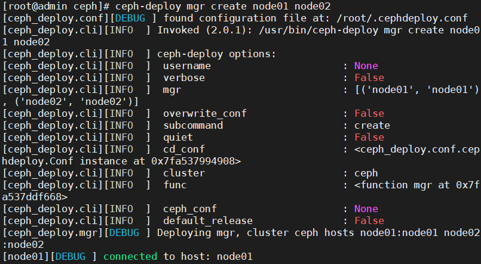Click the 'subcommand' option name
This screenshot has width=481, height=264.
[x=193, y=125]
